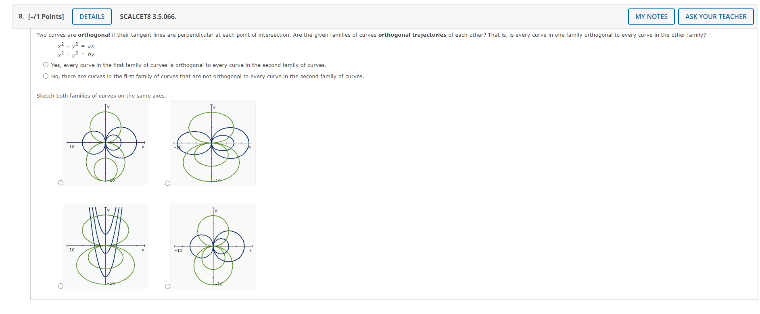
Task: Select 'No, there are curves not orthogonal' answer
Action: [x=46, y=76]
